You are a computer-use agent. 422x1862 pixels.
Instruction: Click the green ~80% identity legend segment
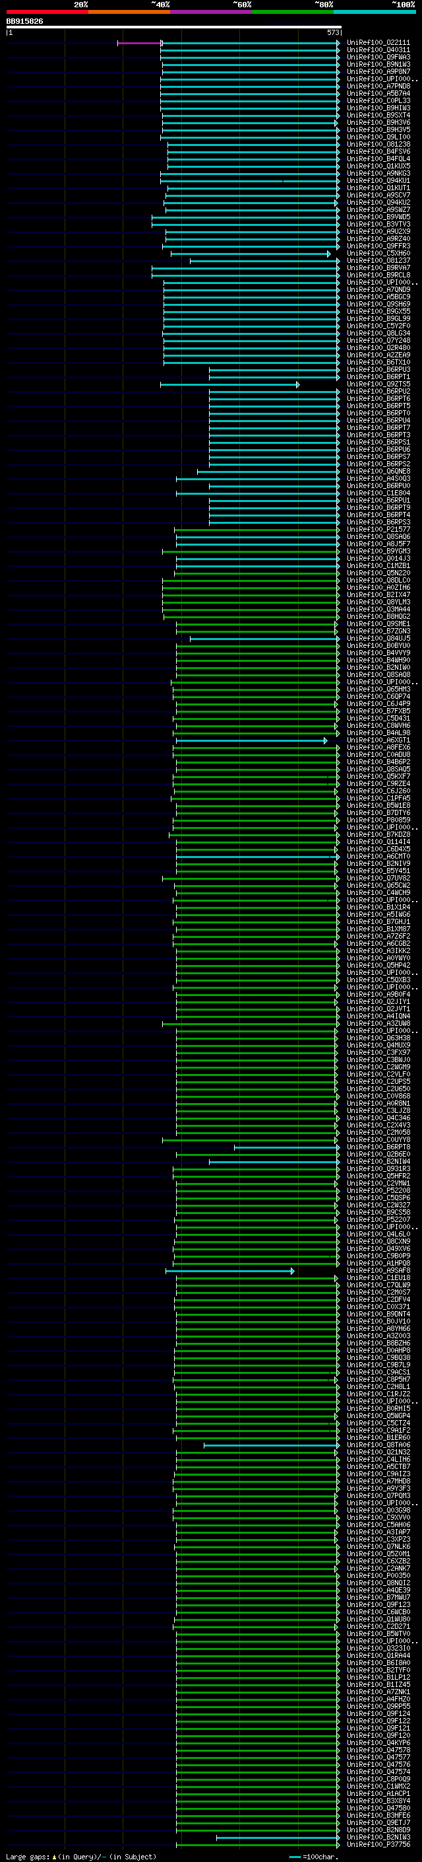(293, 12)
